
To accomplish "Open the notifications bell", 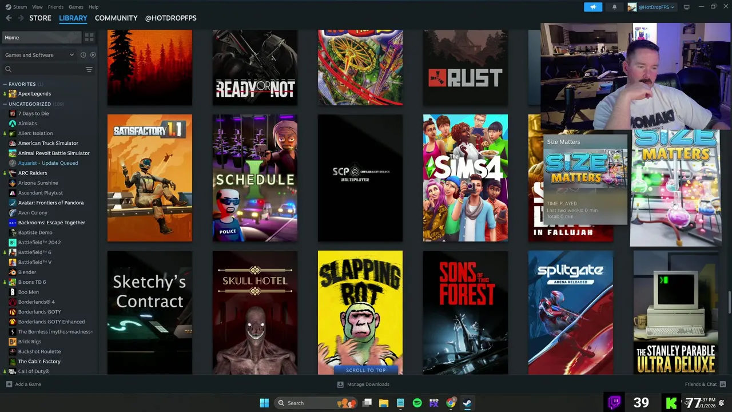I will coord(614,7).
